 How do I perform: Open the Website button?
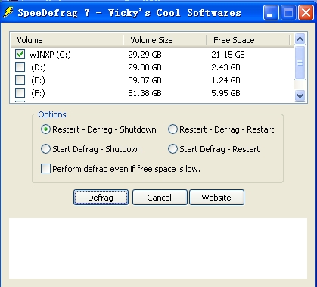pos(216,198)
